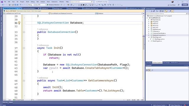Click the Visual Studio search box
The width and height of the screenshot is (189, 106).
pos(82,2)
